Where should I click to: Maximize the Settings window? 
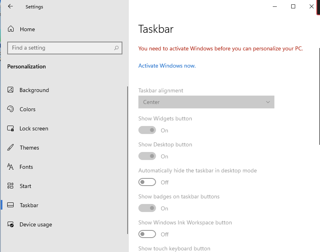pos(293,6)
